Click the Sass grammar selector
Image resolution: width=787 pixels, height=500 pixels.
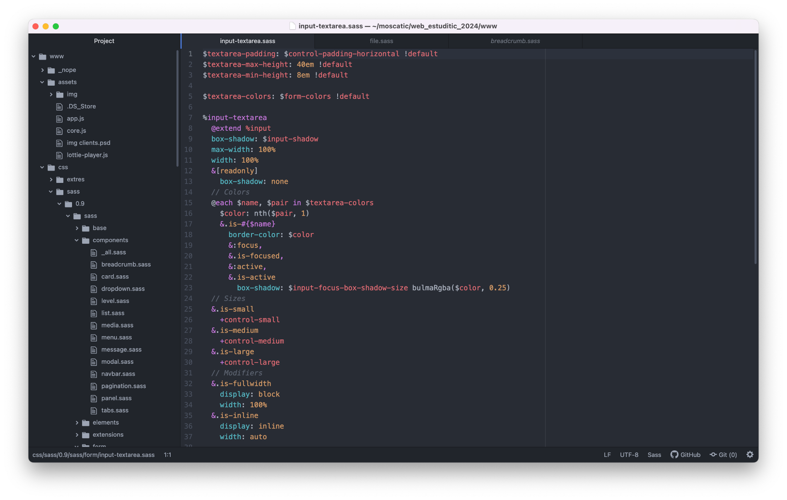pos(654,454)
